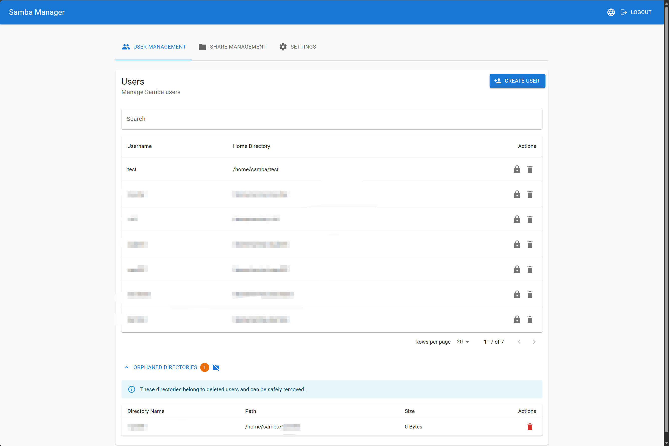Go to next page of users
Viewport: 669px width, 446px height.
pyautogui.click(x=534, y=342)
